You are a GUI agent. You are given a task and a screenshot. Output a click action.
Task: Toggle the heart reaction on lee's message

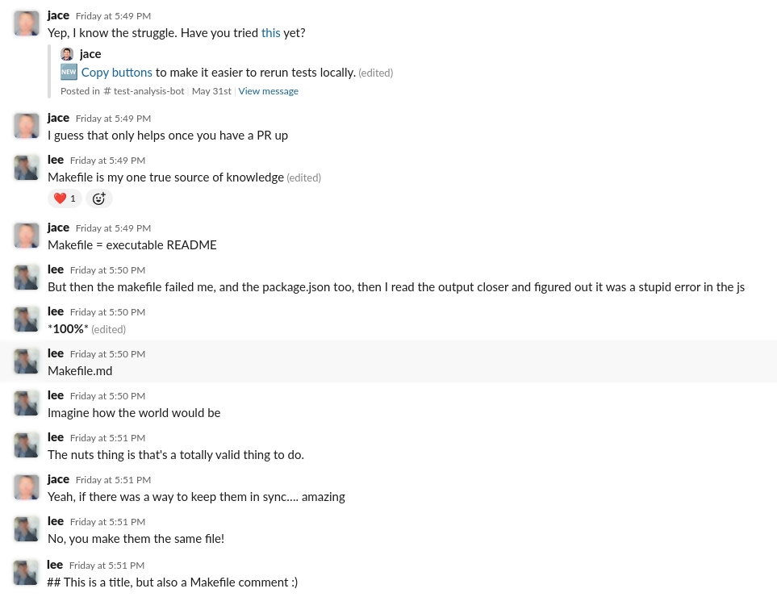[65, 198]
